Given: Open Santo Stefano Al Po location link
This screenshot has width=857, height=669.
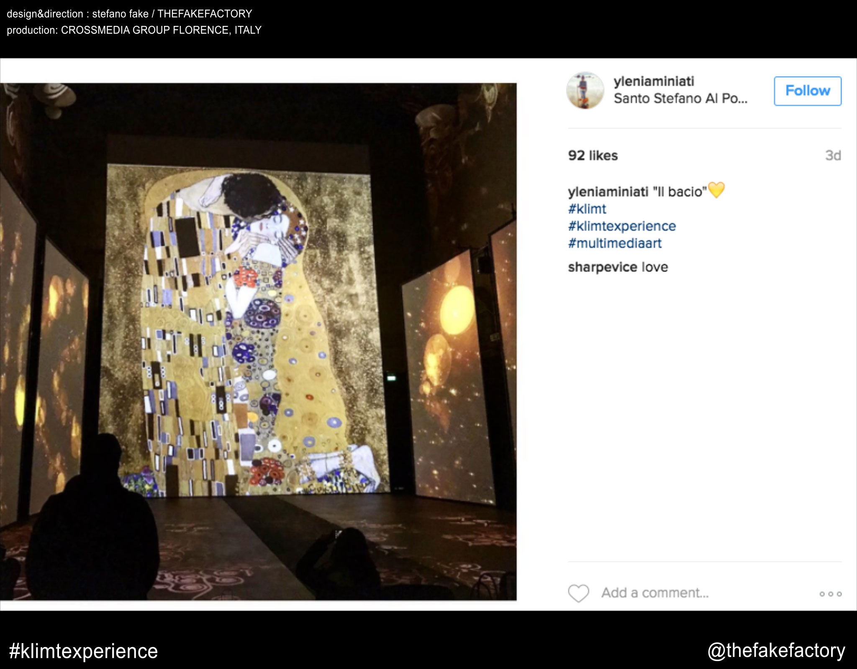Looking at the screenshot, I should point(680,99).
